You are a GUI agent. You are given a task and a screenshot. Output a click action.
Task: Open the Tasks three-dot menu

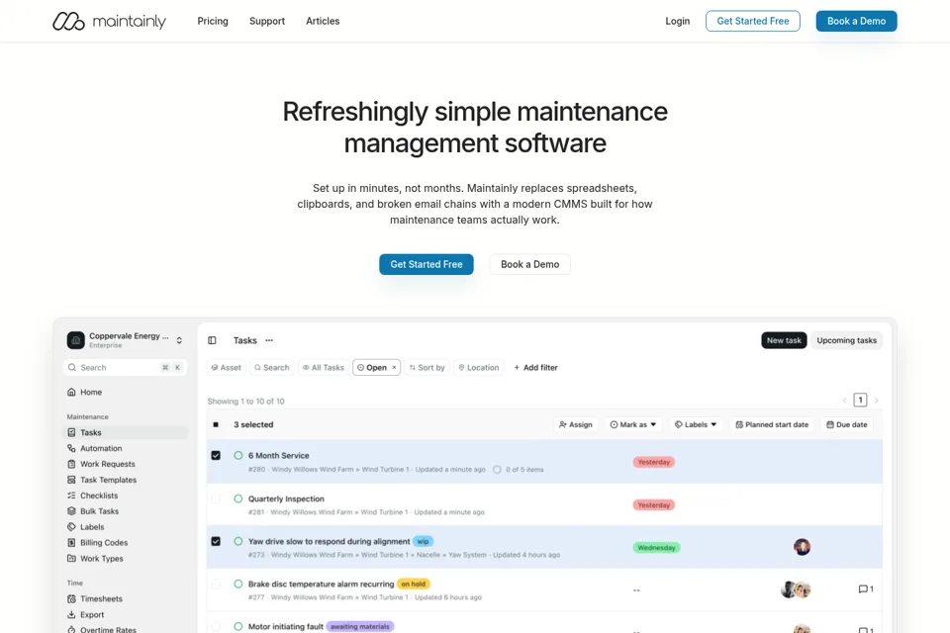pos(269,340)
